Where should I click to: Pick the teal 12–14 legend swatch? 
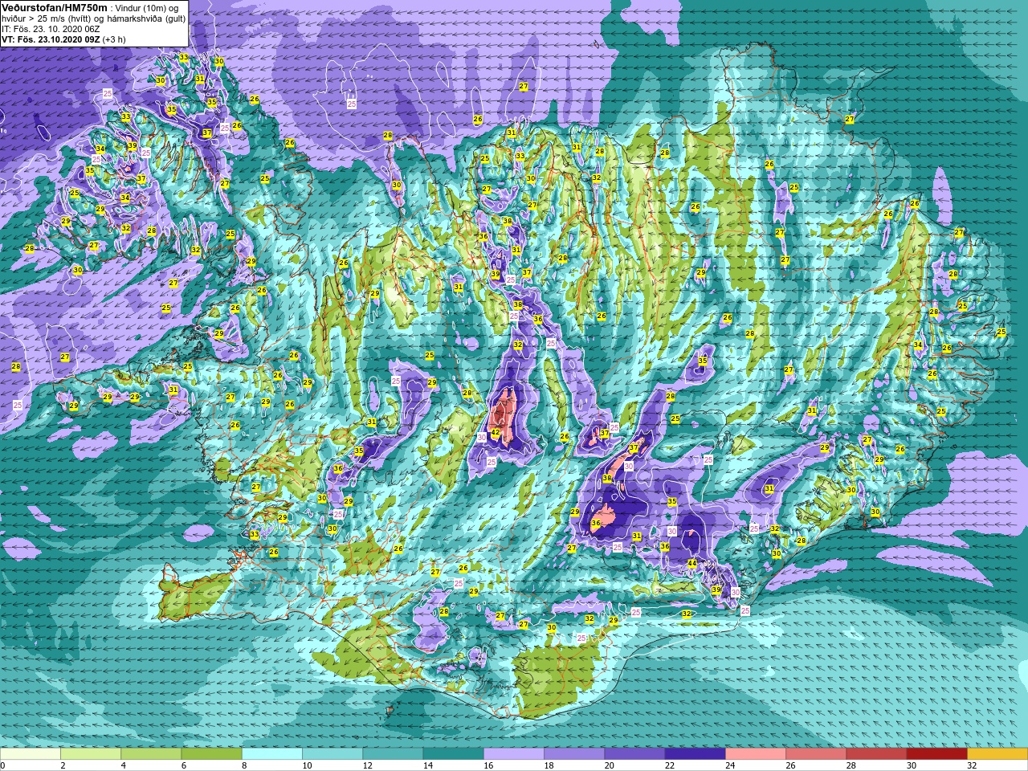tap(393, 754)
